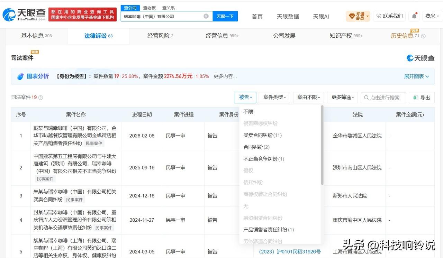Click the help icon beside 历史信息 71
The image size is (443, 258).
pos(423,36)
